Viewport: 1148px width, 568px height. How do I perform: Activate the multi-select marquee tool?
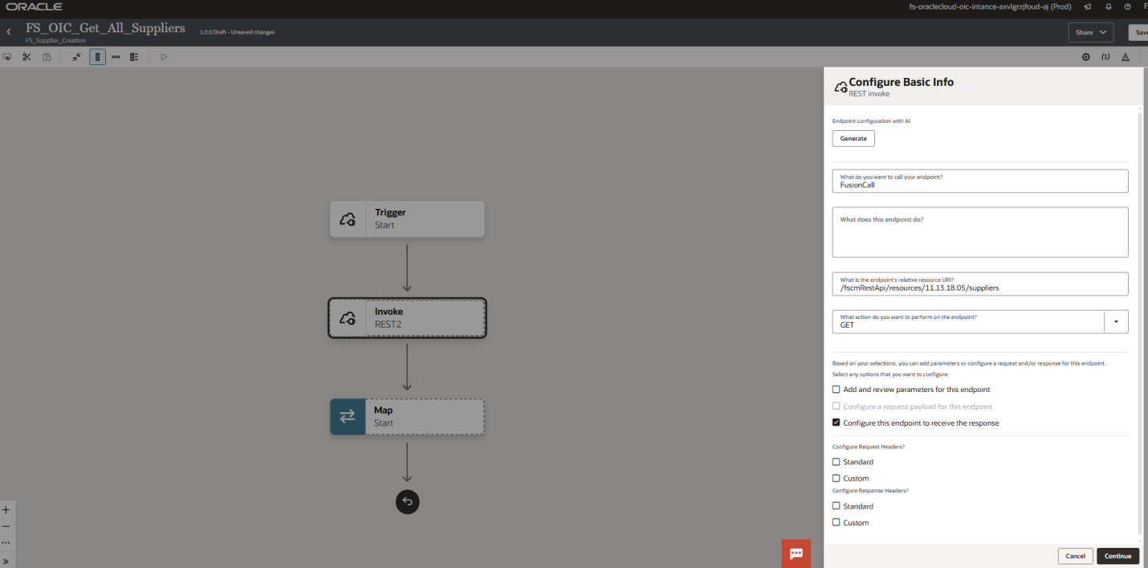click(7, 57)
